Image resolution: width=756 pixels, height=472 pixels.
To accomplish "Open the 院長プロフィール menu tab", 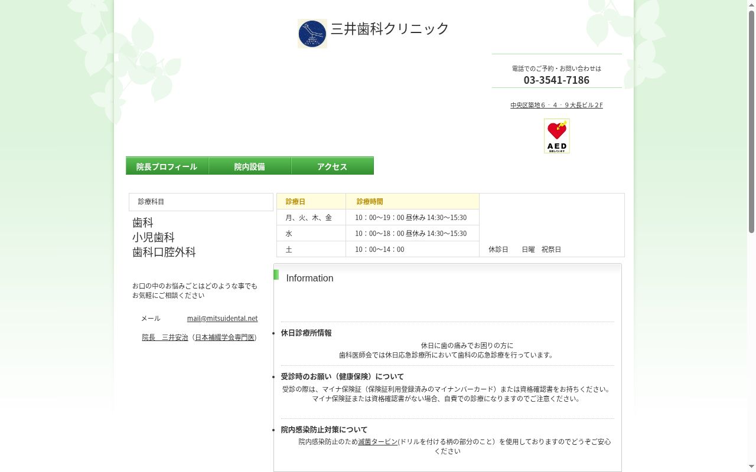I will point(167,166).
